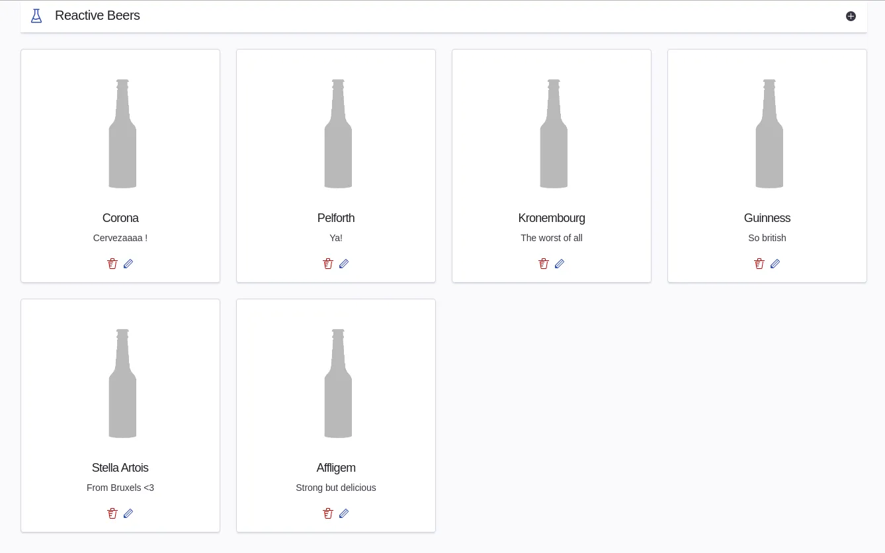Click the add beer plus icon
The width and height of the screenshot is (885, 553).
point(851,16)
